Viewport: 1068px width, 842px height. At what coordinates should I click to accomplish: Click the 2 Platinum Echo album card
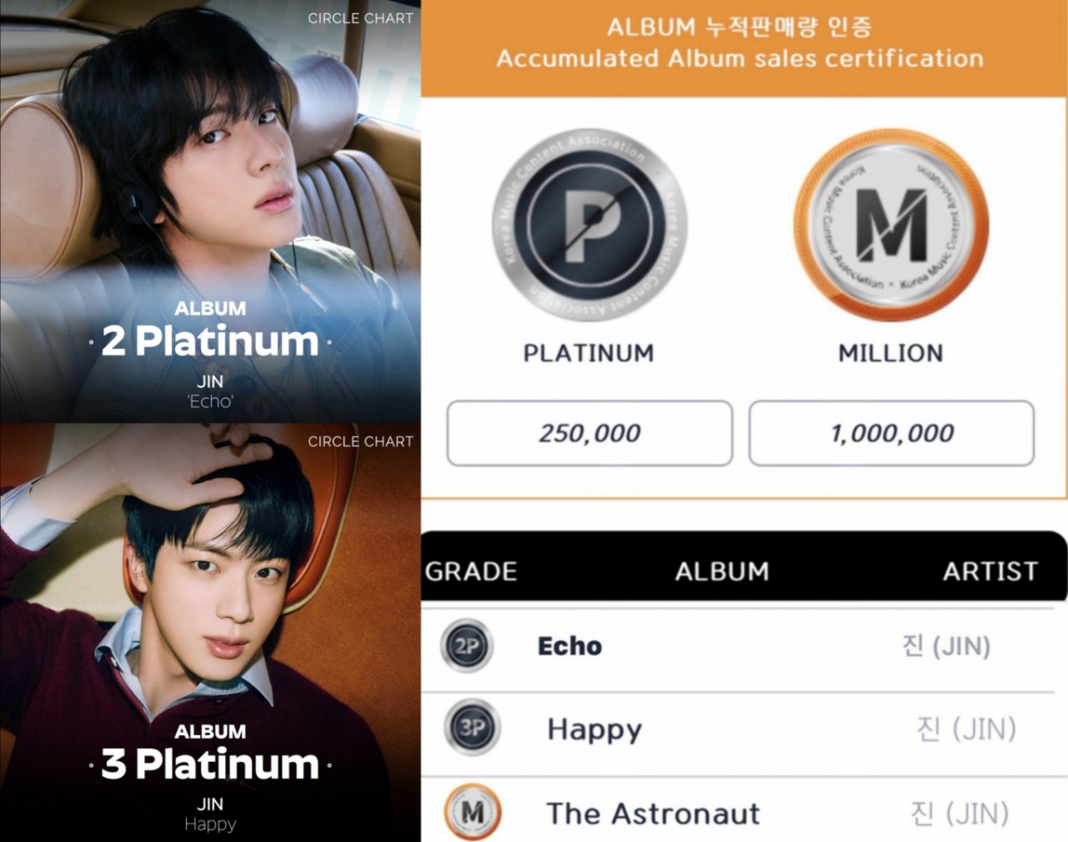tap(210, 211)
